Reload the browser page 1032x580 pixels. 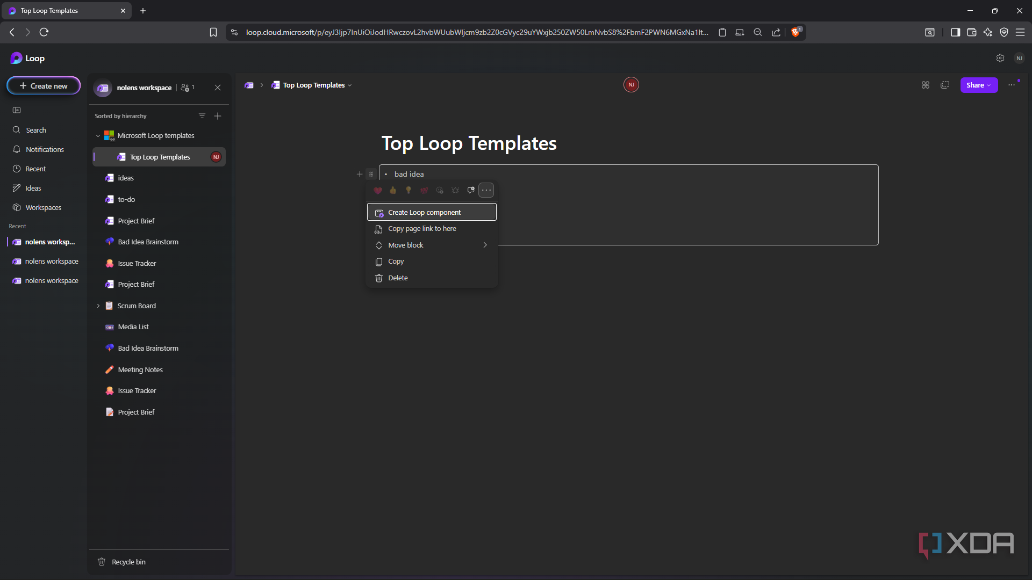[44, 32]
